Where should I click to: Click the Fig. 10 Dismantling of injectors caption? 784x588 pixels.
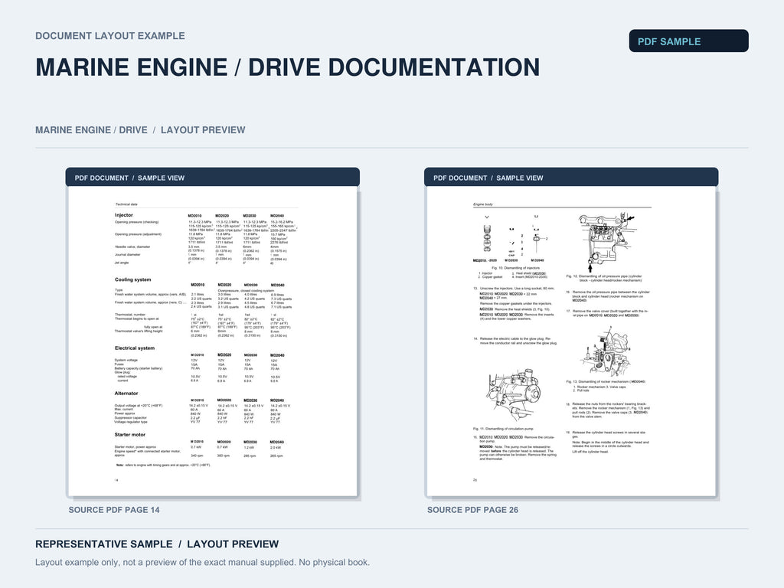point(515,268)
